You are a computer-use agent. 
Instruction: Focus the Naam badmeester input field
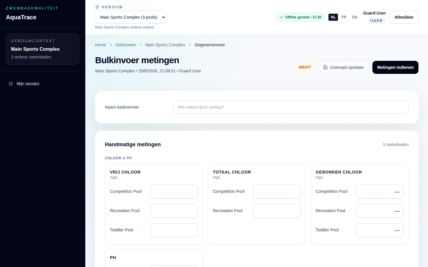click(x=291, y=107)
